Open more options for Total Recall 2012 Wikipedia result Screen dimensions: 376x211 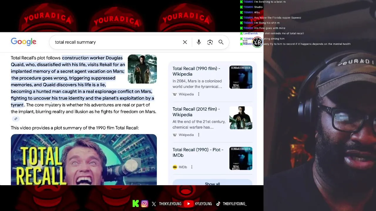coord(199,135)
